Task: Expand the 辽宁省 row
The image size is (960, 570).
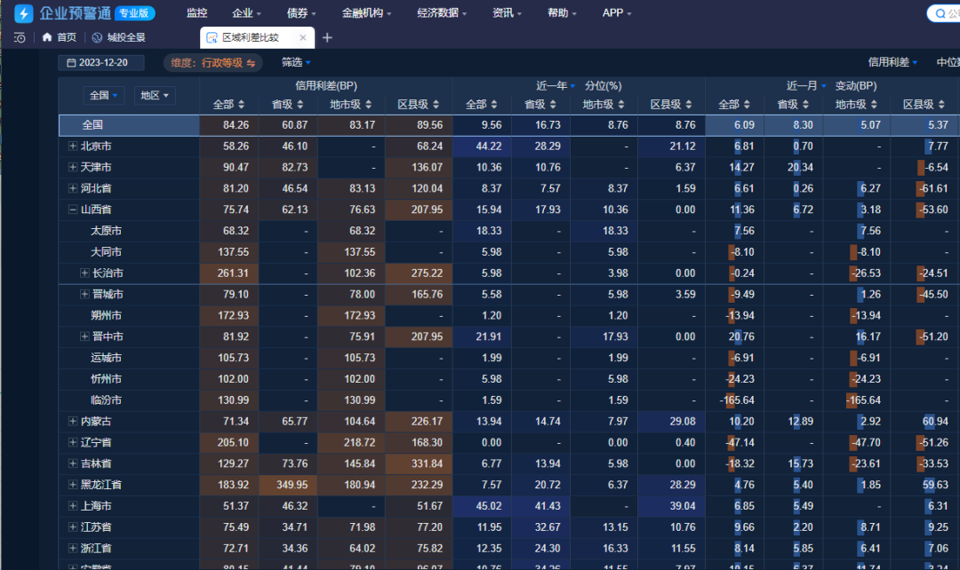Action: (x=72, y=442)
